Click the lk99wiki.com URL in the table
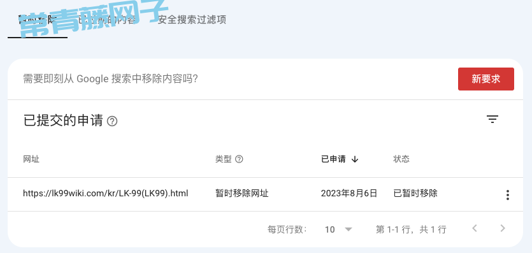Screen dimensions: 532x253 pos(106,193)
